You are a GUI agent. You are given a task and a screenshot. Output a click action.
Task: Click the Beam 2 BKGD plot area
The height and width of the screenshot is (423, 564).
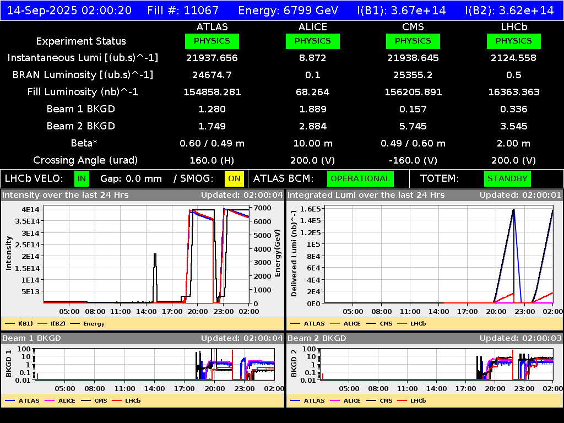437,364
